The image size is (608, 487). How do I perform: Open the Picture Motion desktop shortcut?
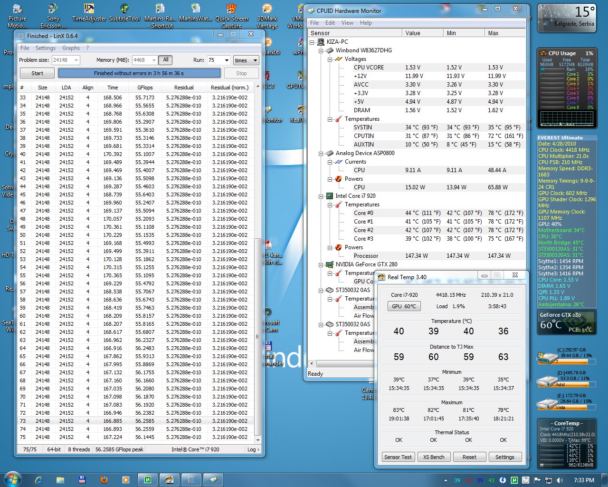click(x=17, y=16)
